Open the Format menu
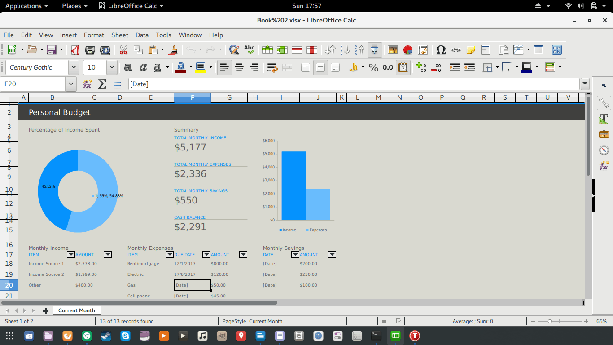The image size is (613, 345). click(94, 35)
